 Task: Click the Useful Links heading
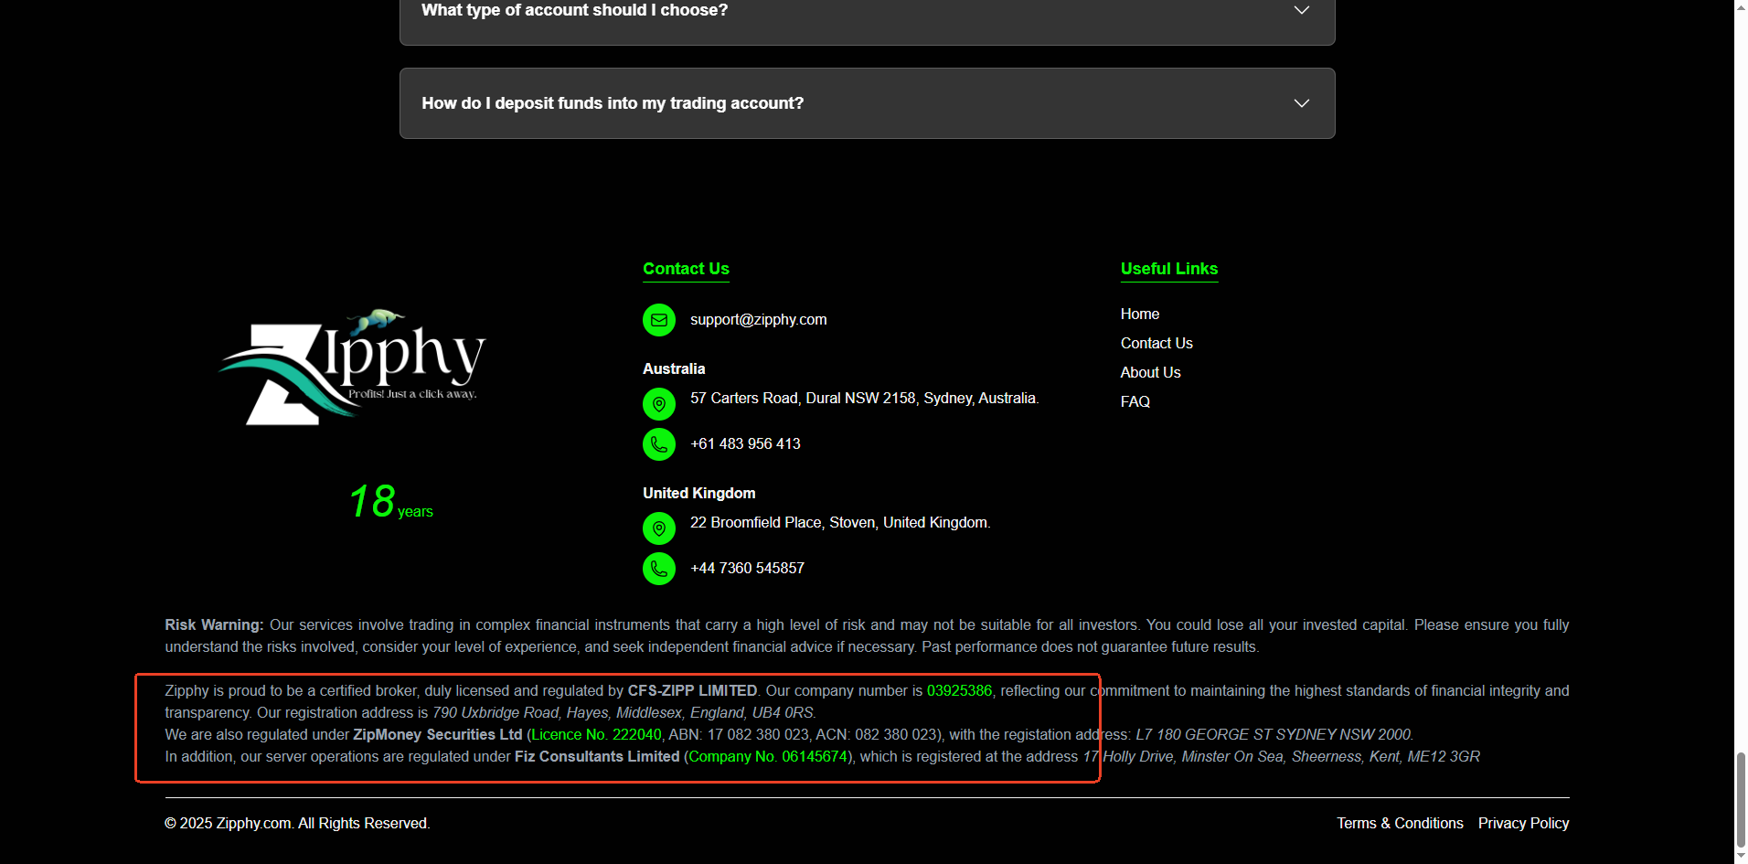click(x=1169, y=268)
